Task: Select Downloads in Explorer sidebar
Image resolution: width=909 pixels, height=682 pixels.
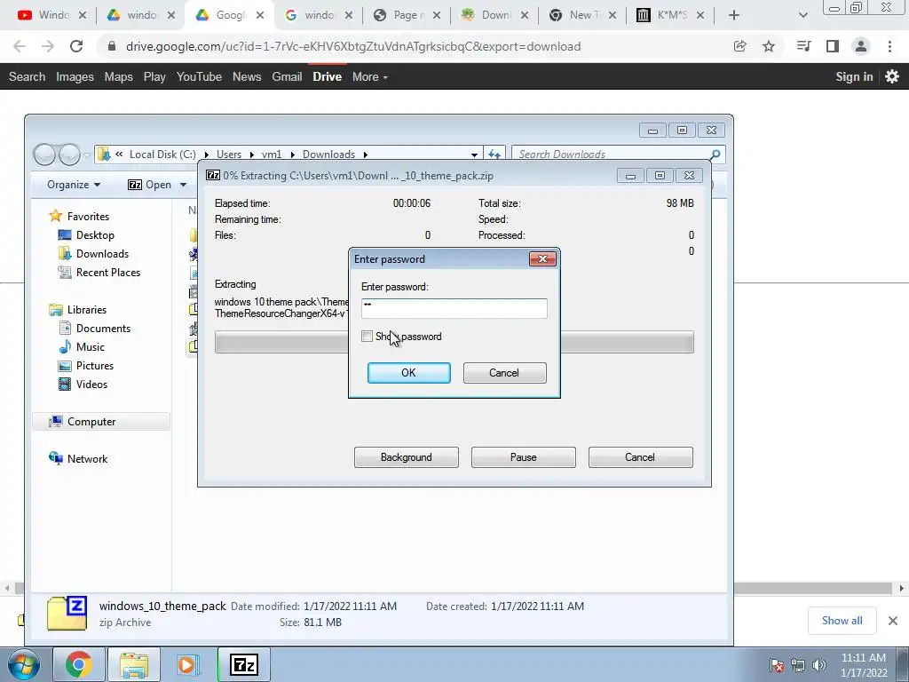Action: (x=93, y=253)
